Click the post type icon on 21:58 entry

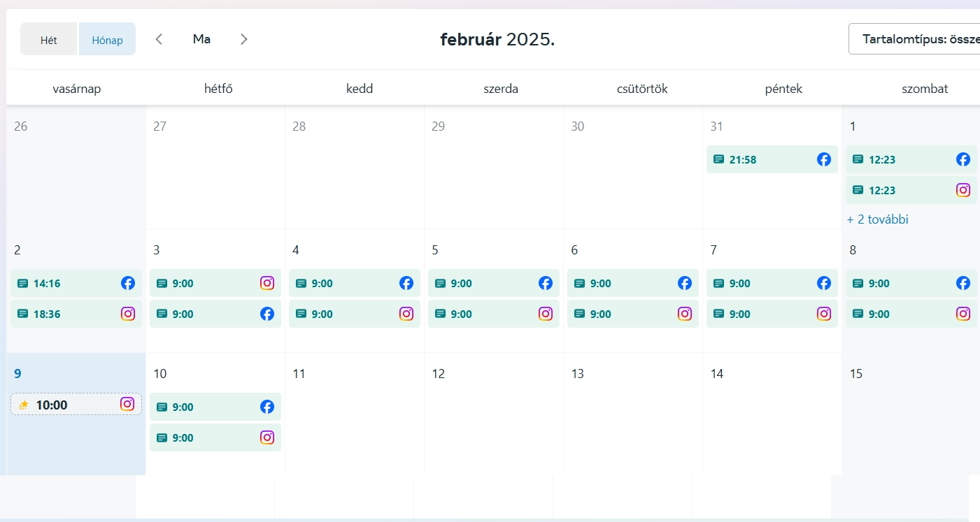[718, 159]
